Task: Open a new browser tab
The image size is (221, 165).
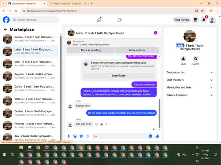Action: [91, 4]
